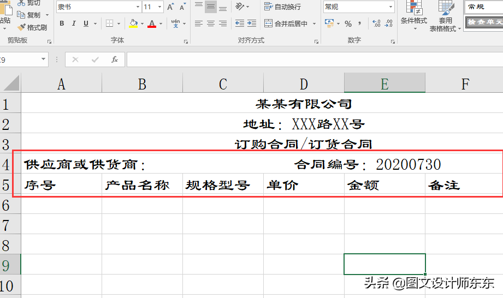Expand the Name Box dropdown arrow

(x=43, y=59)
